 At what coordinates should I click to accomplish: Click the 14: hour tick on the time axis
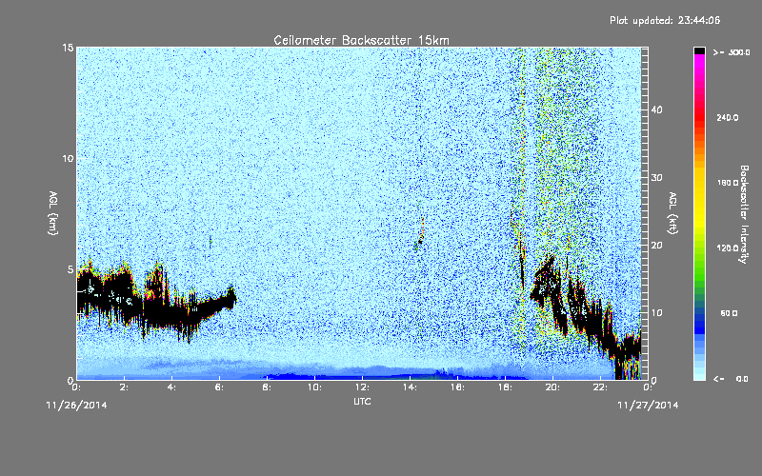410,387
